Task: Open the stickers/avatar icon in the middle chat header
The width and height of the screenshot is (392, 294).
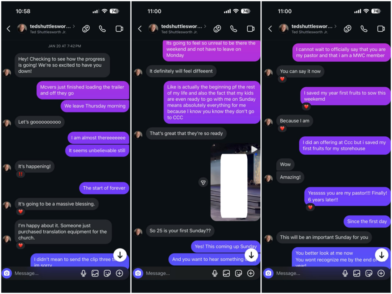Action: (217, 29)
